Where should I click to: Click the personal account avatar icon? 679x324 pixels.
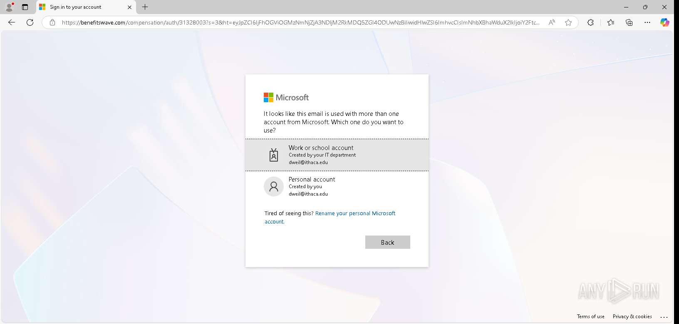click(x=274, y=187)
